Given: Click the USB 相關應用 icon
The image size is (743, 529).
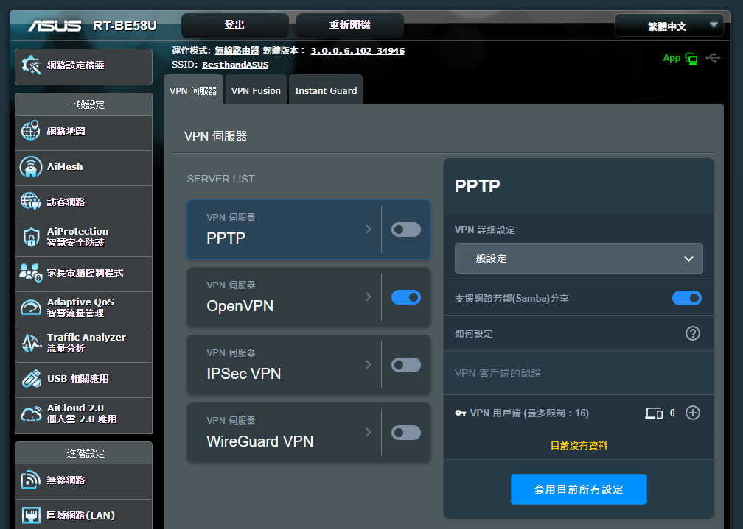Looking at the screenshot, I should pyautogui.click(x=31, y=379).
